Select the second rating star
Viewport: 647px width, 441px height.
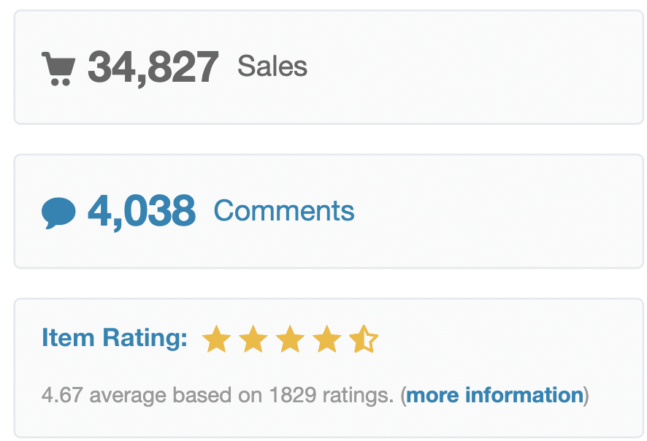point(253,340)
